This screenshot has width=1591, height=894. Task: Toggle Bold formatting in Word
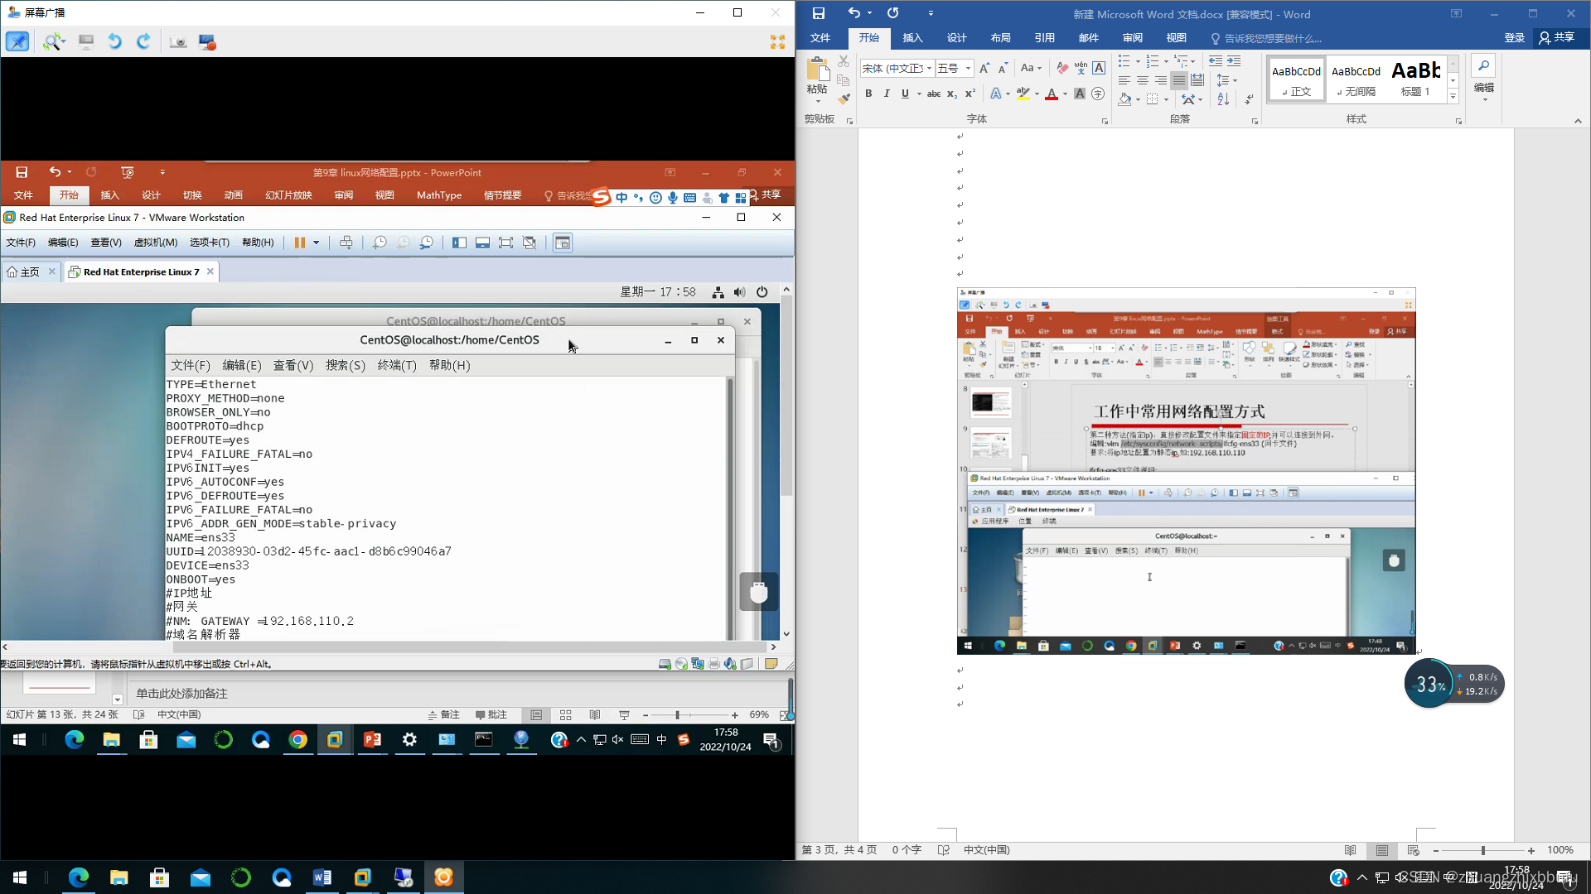click(868, 94)
